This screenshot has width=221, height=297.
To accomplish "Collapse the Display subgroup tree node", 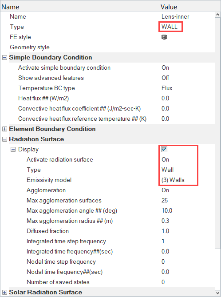I will click(x=13, y=150).
